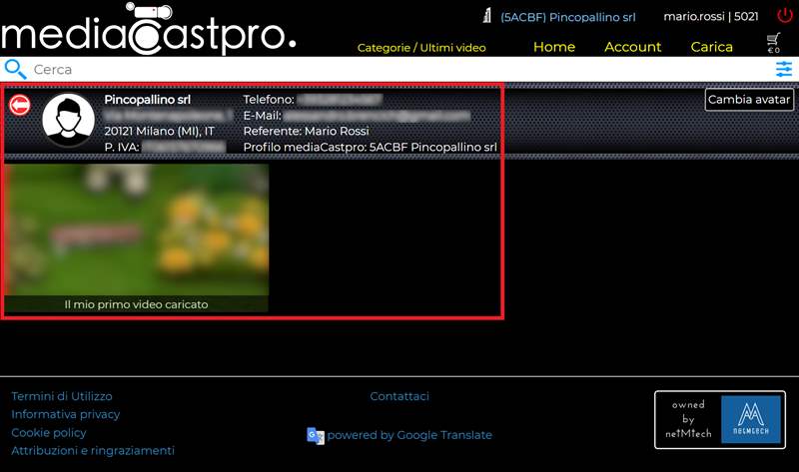Click the Contattaci link
This screenshot has width=799, height=472.
pos(399,396)
